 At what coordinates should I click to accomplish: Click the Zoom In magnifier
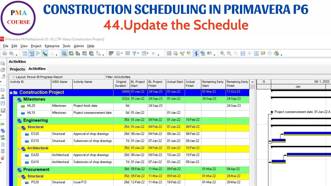pos(222,53)
